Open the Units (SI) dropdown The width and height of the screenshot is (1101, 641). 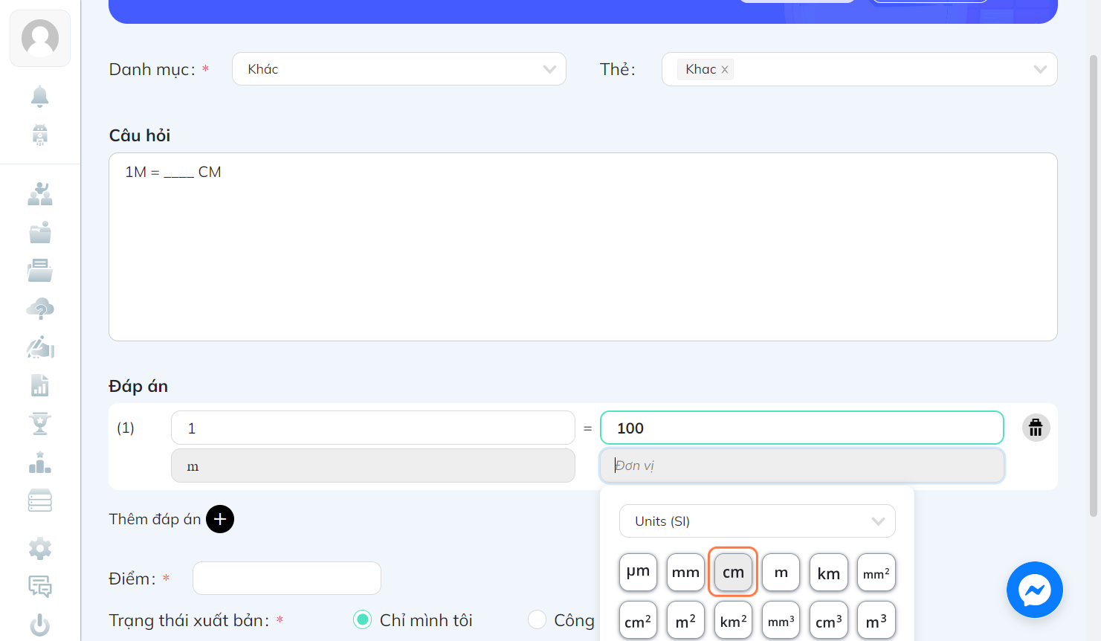[758, 521]
